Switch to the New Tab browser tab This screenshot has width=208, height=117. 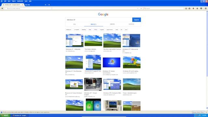click(35, 5)
